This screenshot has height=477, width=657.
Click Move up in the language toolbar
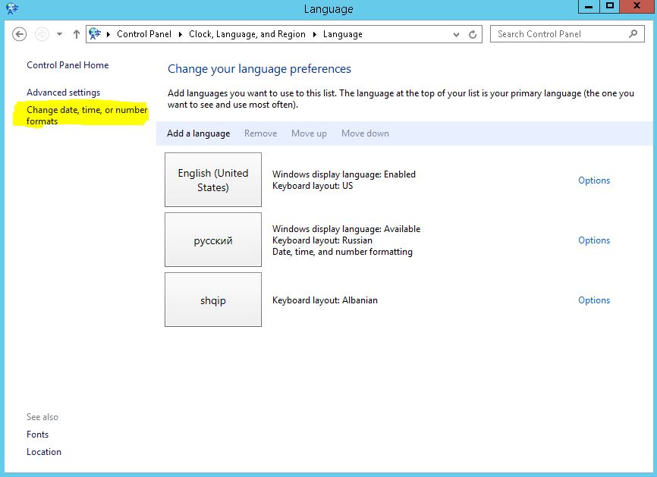[309, 133]
